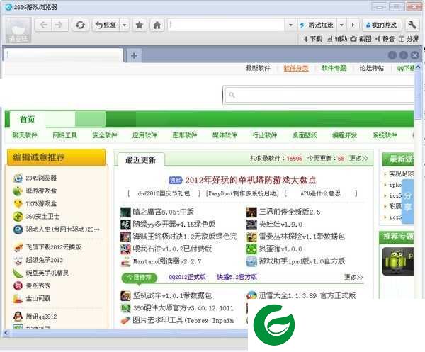Image resolution: width=425 pixels, height=352 pixels.
Task: Open 软件专题 link in page header
Action: tap(334, 68)
